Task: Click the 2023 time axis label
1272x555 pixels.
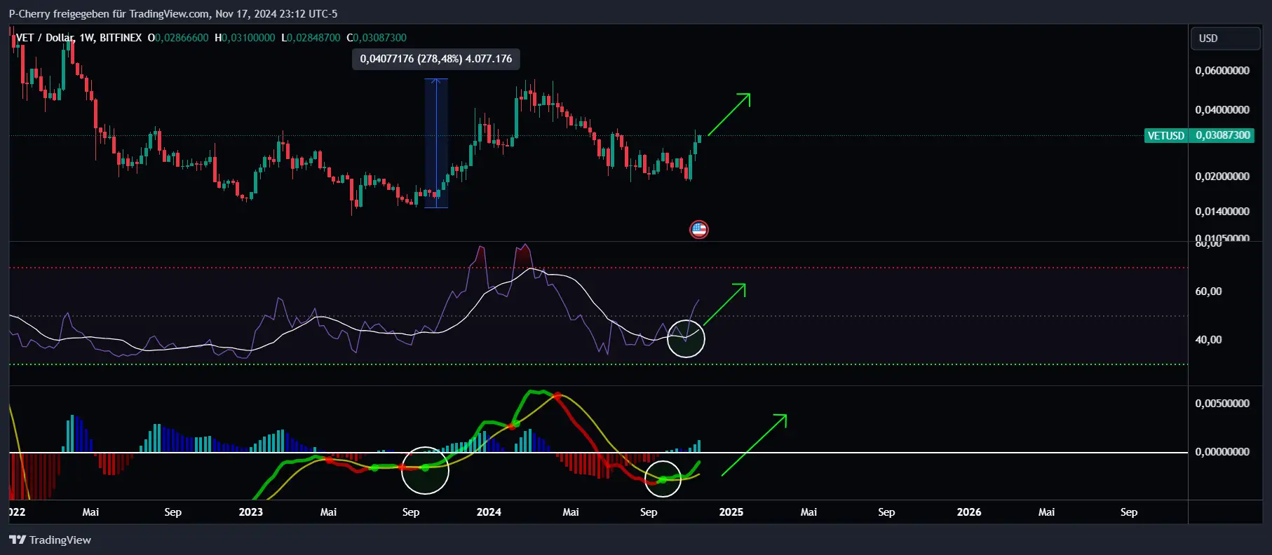Action: pos(250,512)
